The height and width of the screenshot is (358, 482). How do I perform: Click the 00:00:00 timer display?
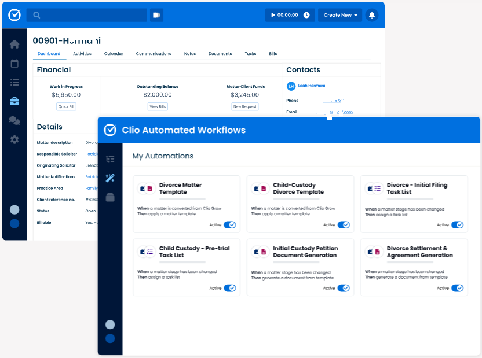[287, 15]
